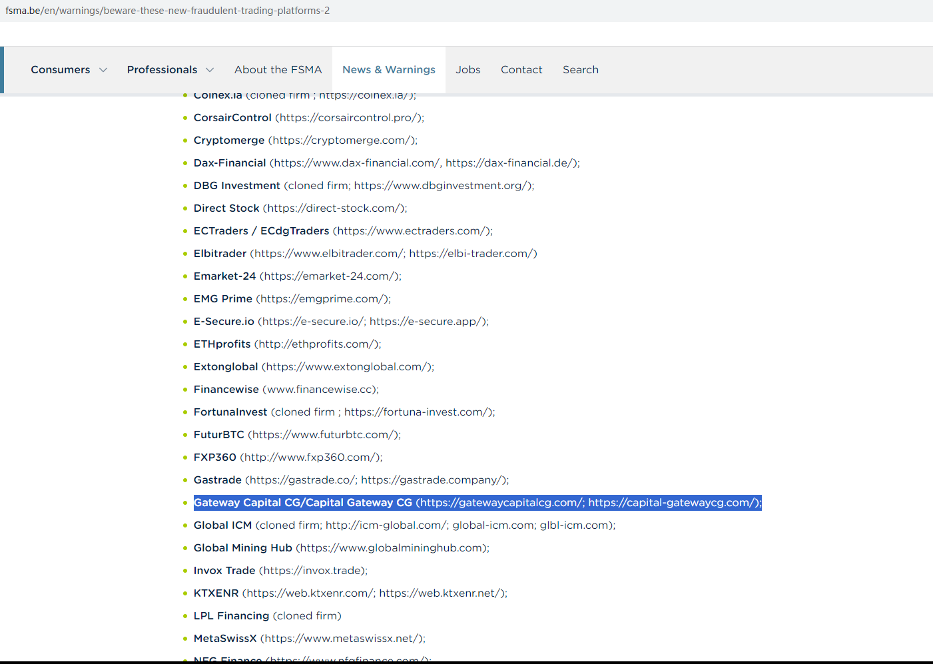Expand the Professionals dropdown chevron
Viewport: 933px width, 664px height.
click(210, 70)
